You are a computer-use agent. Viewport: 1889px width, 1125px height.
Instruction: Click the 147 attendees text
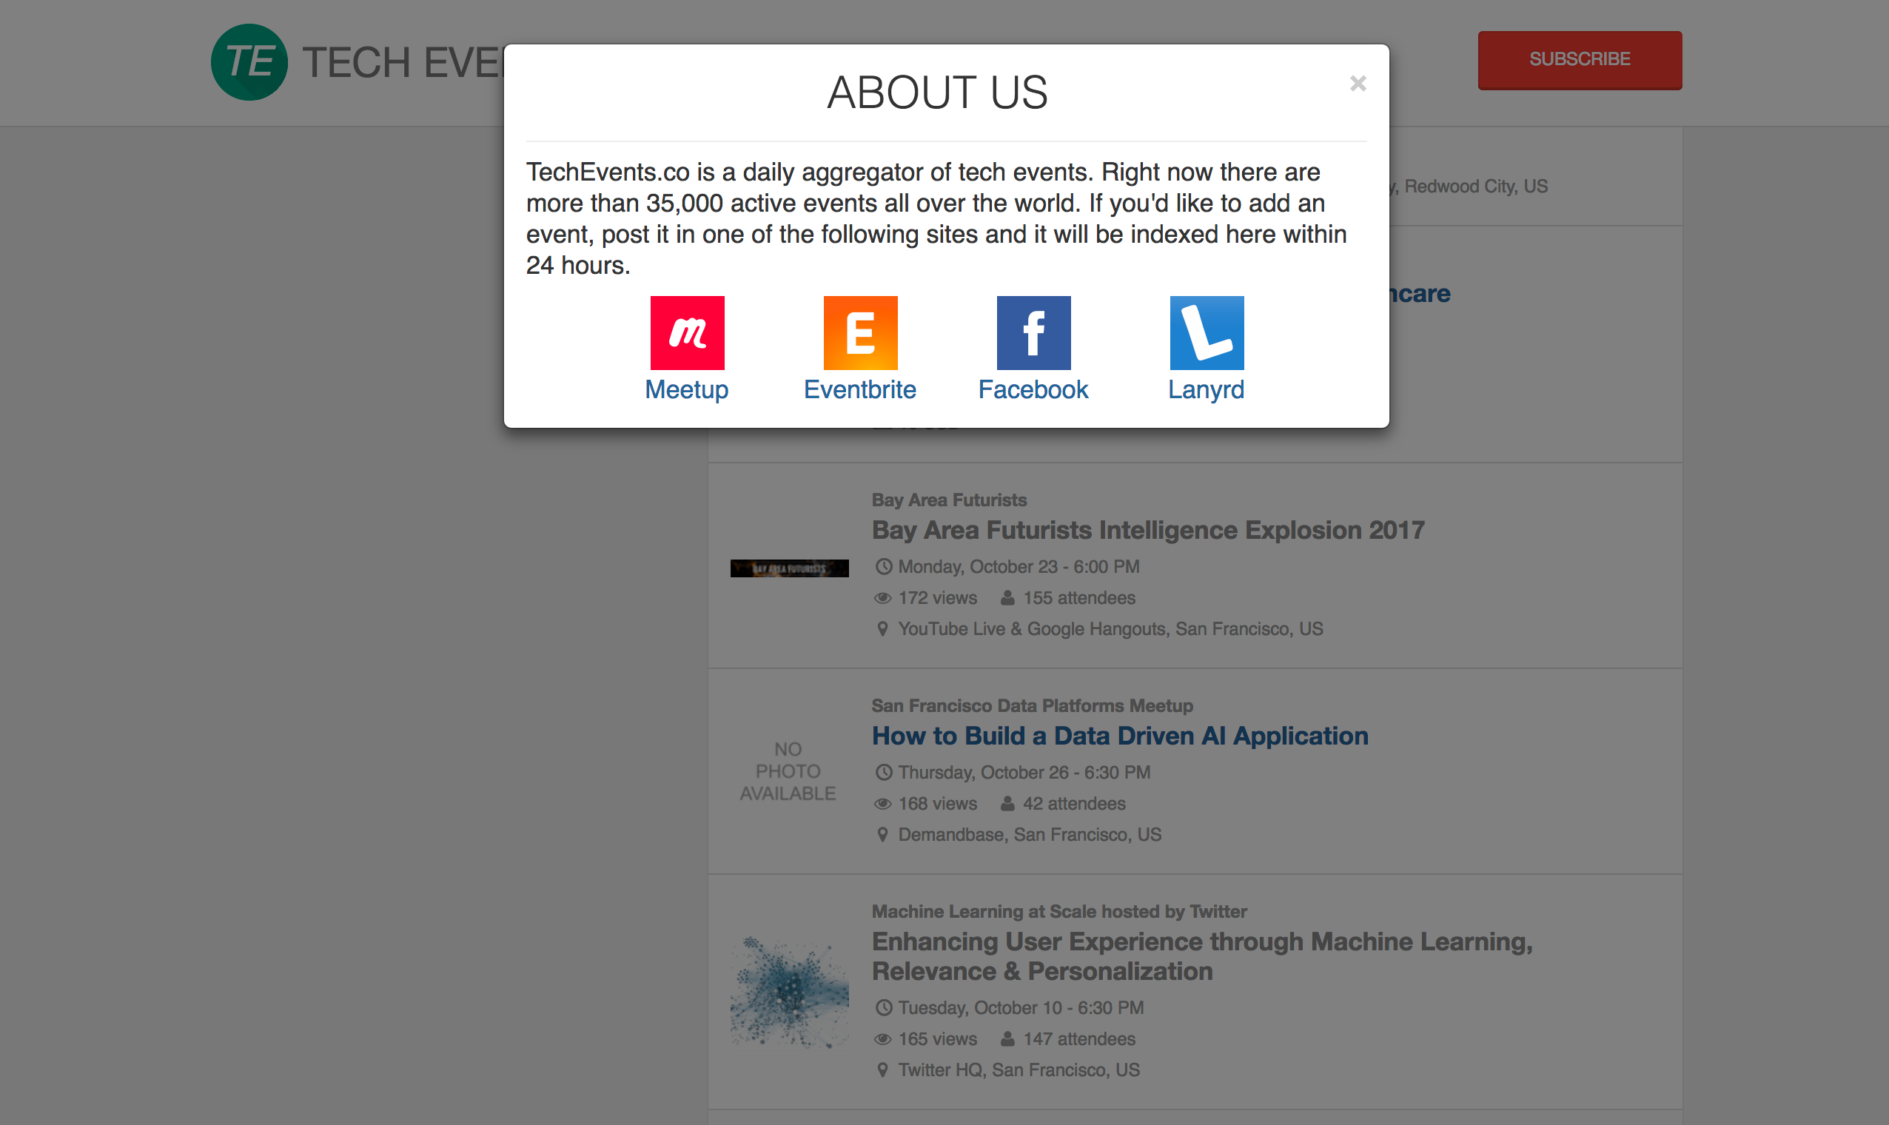coord(1079,1038)
